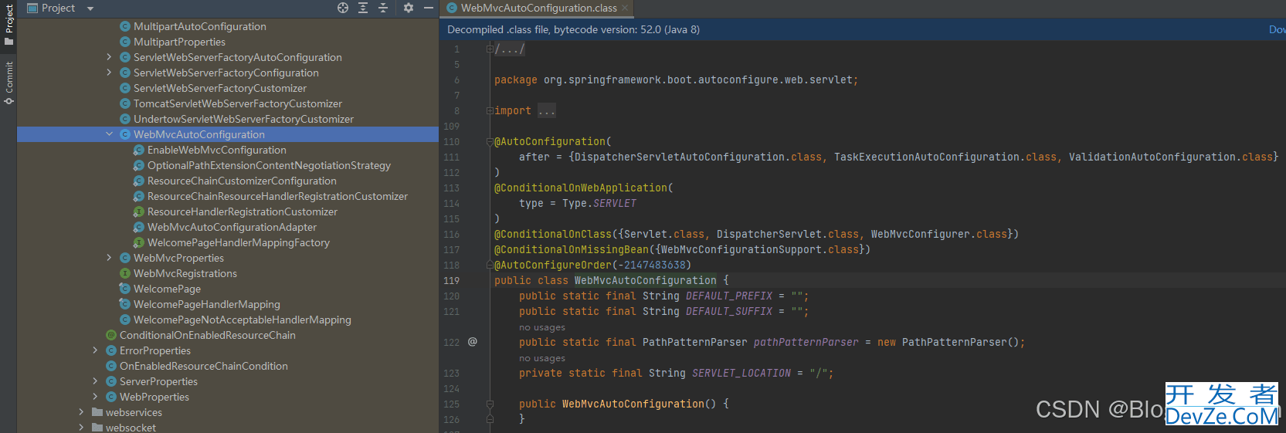The width and height of the screenshot is (1286, 433).
Task: Select WelcomePageNotAcceptableHandlerMapping in tree
Action: (242, 320)
